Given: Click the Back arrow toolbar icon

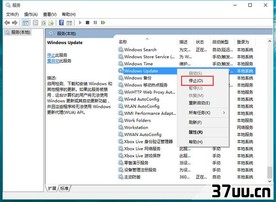Looking at the screenshot, I should 7,22.
